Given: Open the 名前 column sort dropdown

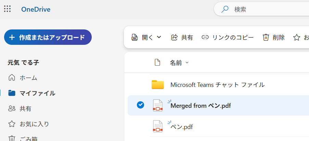Looking at the screenshot, I should pos(179,63).
